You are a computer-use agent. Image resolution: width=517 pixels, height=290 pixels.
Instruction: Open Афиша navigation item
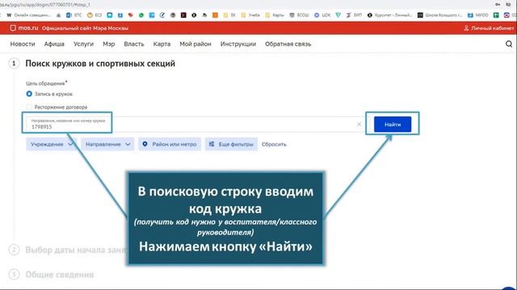(x=54, y=44)
